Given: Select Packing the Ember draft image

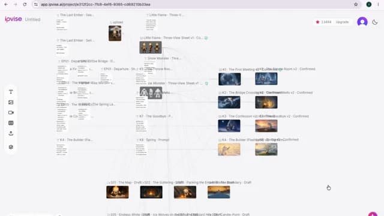Looking at the screenshot, I should 185,192.
